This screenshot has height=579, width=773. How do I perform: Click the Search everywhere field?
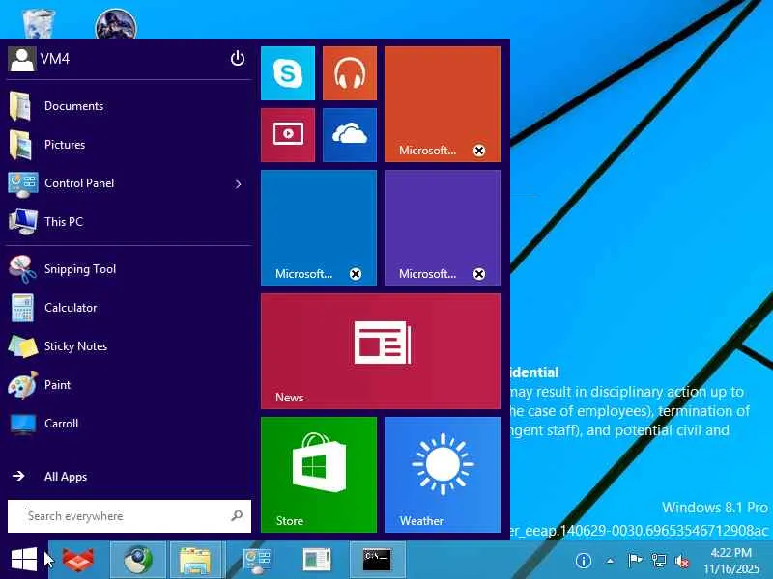tap(129, 516)
